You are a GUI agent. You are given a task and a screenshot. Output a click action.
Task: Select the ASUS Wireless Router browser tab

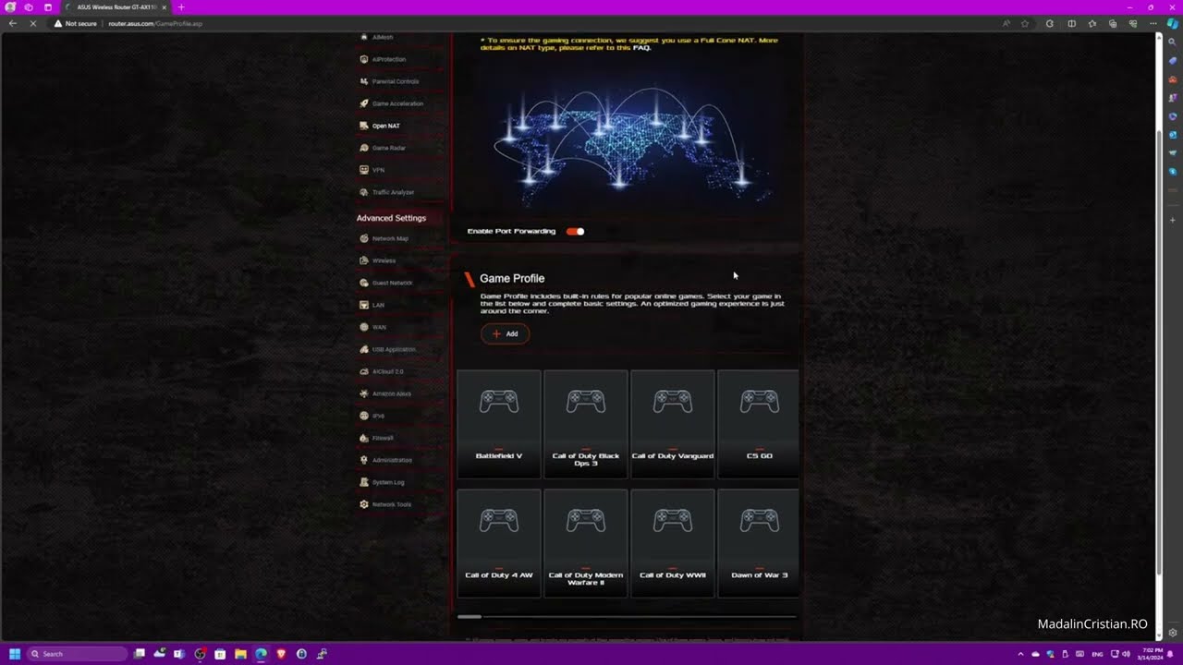pos(115,7)
